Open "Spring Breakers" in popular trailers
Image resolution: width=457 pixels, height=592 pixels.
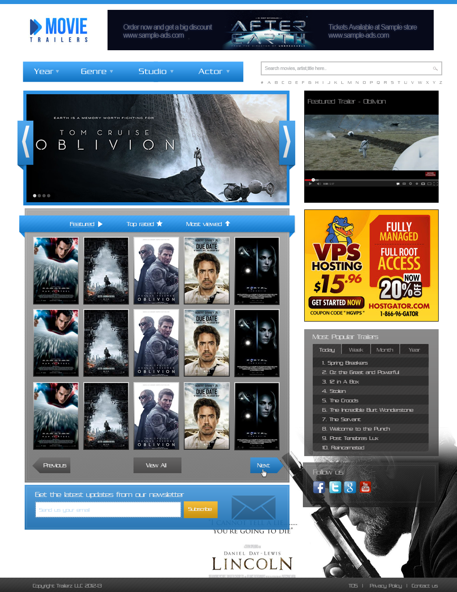(371, 363)
